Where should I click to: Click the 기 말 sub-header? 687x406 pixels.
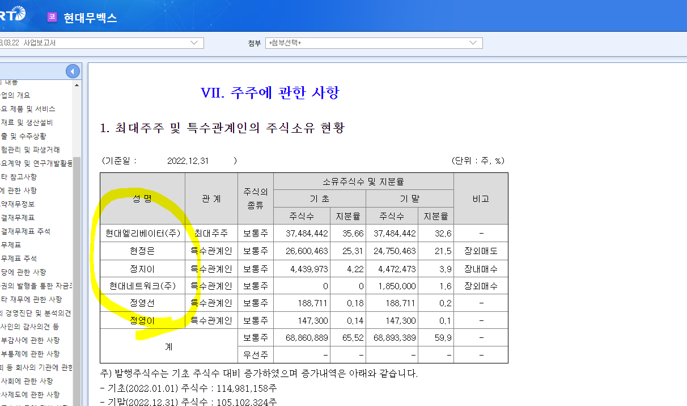pyautogui.click(x=410, y=199)
